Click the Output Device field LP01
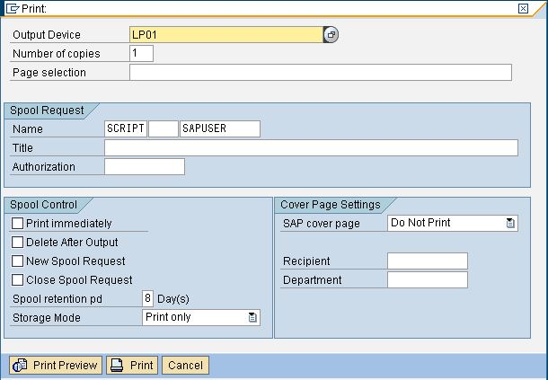The width and height of the screenshot is (548, 380). (x=226, y=35)
